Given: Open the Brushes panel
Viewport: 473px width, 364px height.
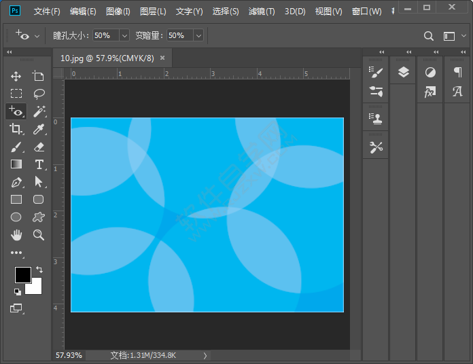Looking at the screenshot, I should point(376,72).
